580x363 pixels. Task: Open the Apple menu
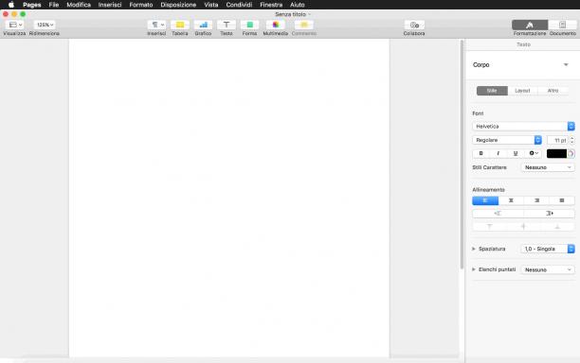coord(11,5)
